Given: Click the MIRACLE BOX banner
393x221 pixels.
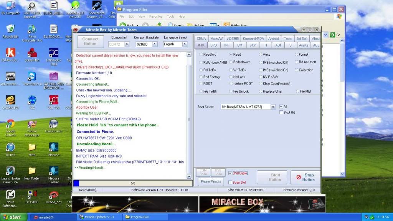Looking at the screenshot, I should point(262,204).
